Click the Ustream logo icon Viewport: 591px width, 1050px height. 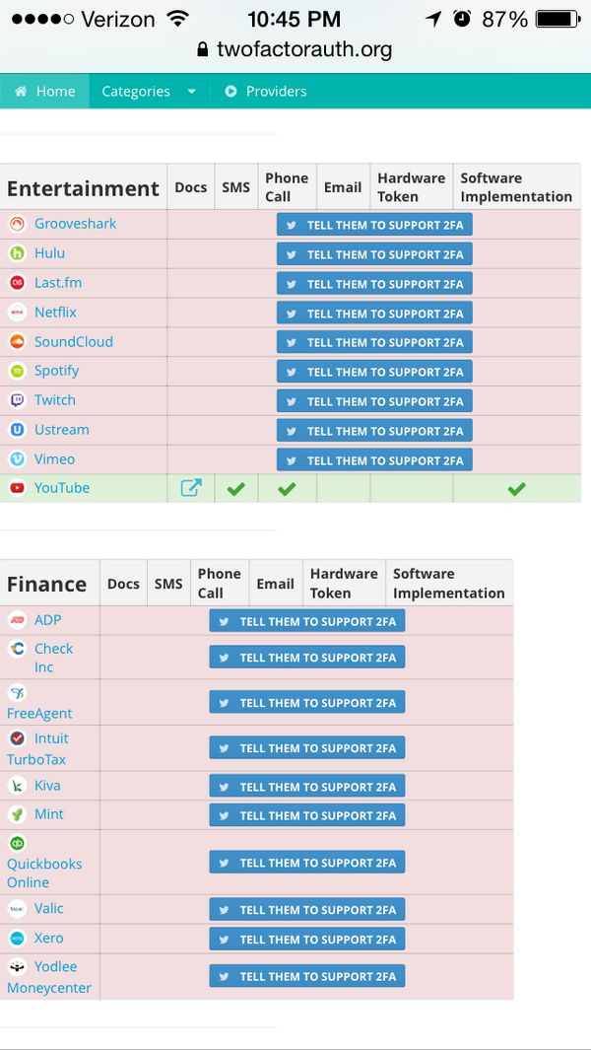pos(17,429)
